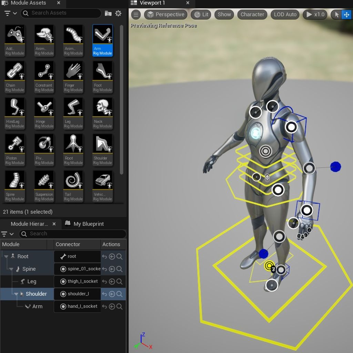353x353 pixels.
Task: Click magnifier icon in the Arm row
Action: [x=119, y=306]
